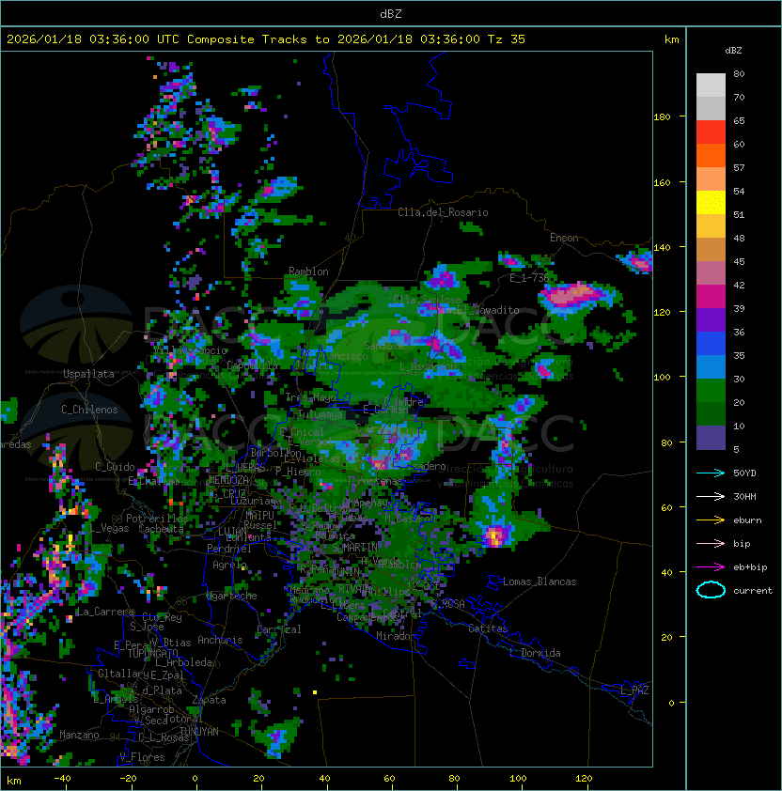Click the '80' value on dBZ scale
The image size is (782, 791).
[x=739, y=73]
